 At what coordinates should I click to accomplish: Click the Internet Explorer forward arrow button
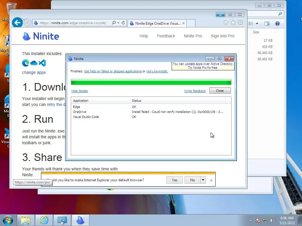pyautogui.click(x=28, y=23)
